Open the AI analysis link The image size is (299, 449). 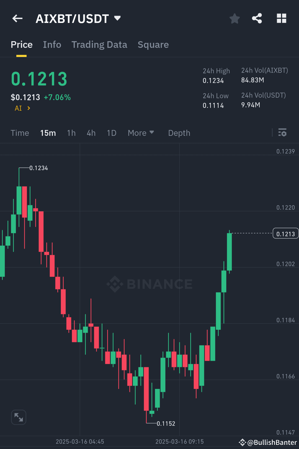click(22, 108)
